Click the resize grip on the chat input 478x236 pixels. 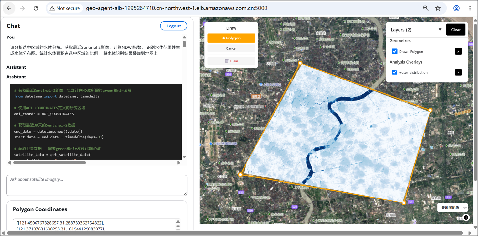(x=185, y=194)
